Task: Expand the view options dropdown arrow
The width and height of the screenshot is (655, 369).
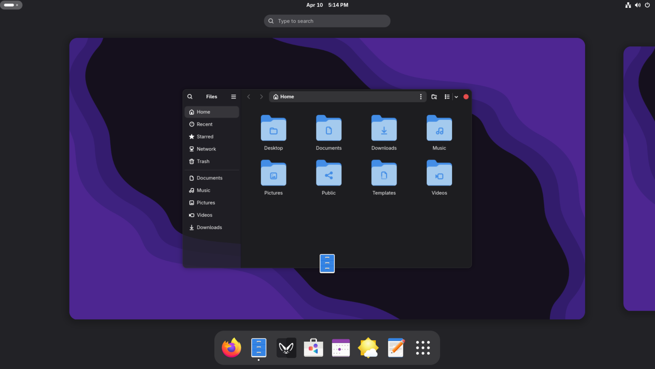Action: coord(456,97)
